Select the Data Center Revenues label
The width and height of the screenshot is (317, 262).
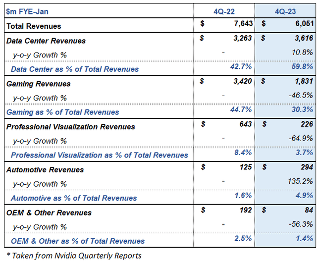pos(46,41)
